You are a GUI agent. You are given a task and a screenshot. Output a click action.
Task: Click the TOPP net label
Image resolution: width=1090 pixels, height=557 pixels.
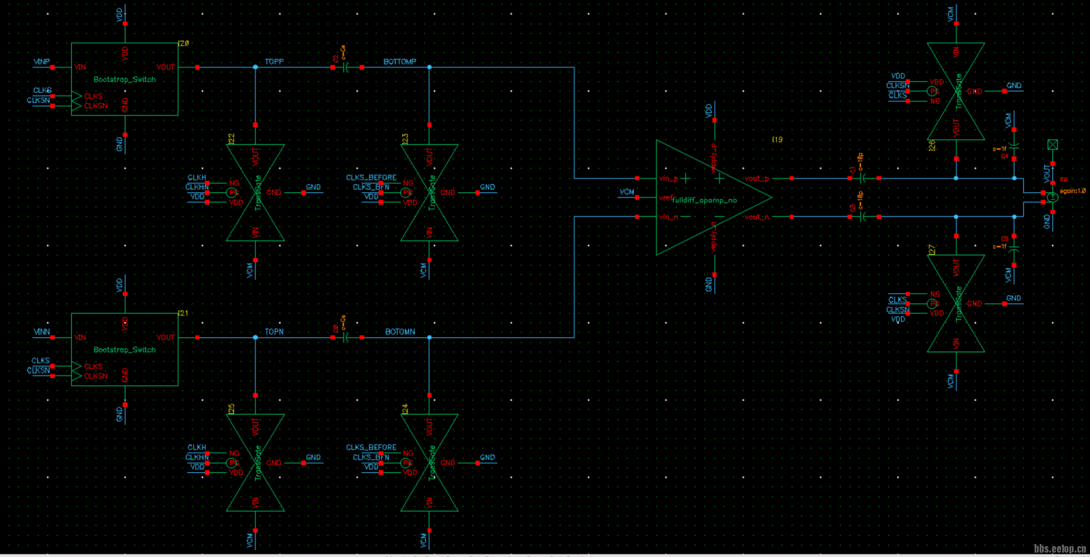pyautogui.click(x=274, y=62)
